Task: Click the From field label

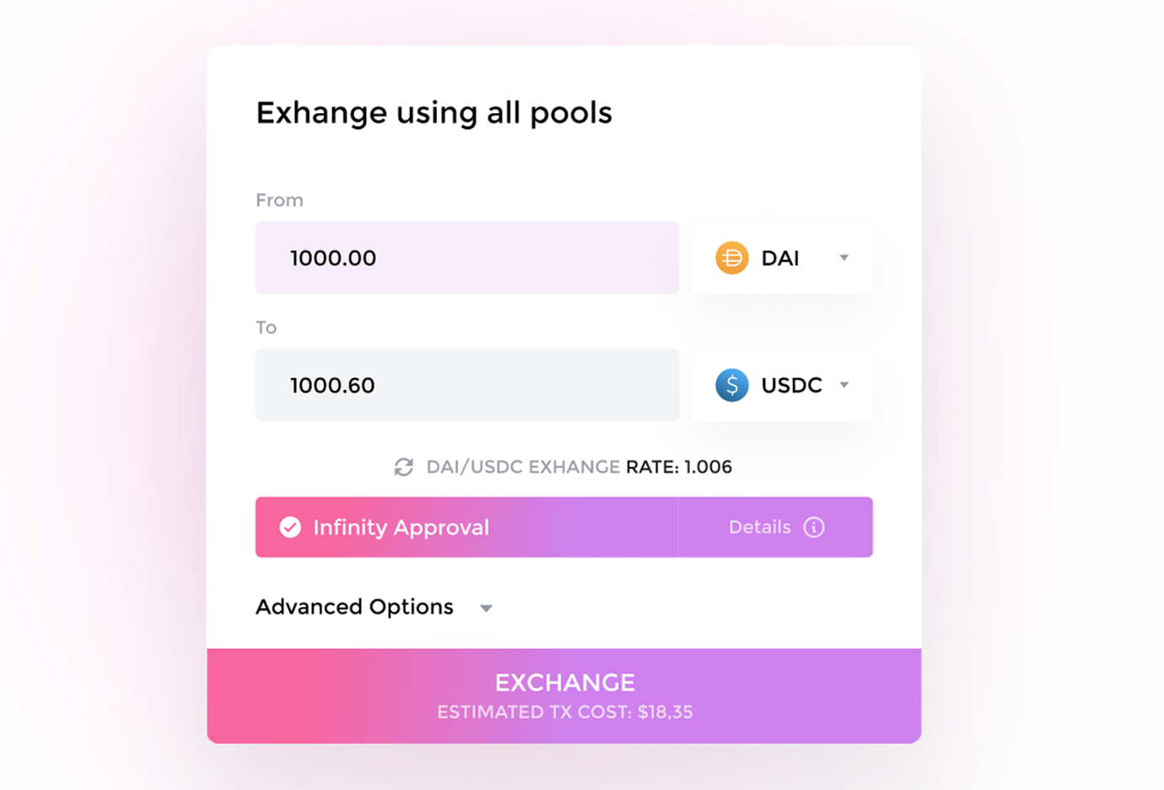Action: pyautogui.click(x=279, y=200)
